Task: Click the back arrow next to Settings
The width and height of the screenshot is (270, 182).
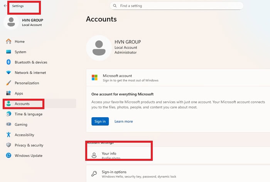Action: click(5, 6)
